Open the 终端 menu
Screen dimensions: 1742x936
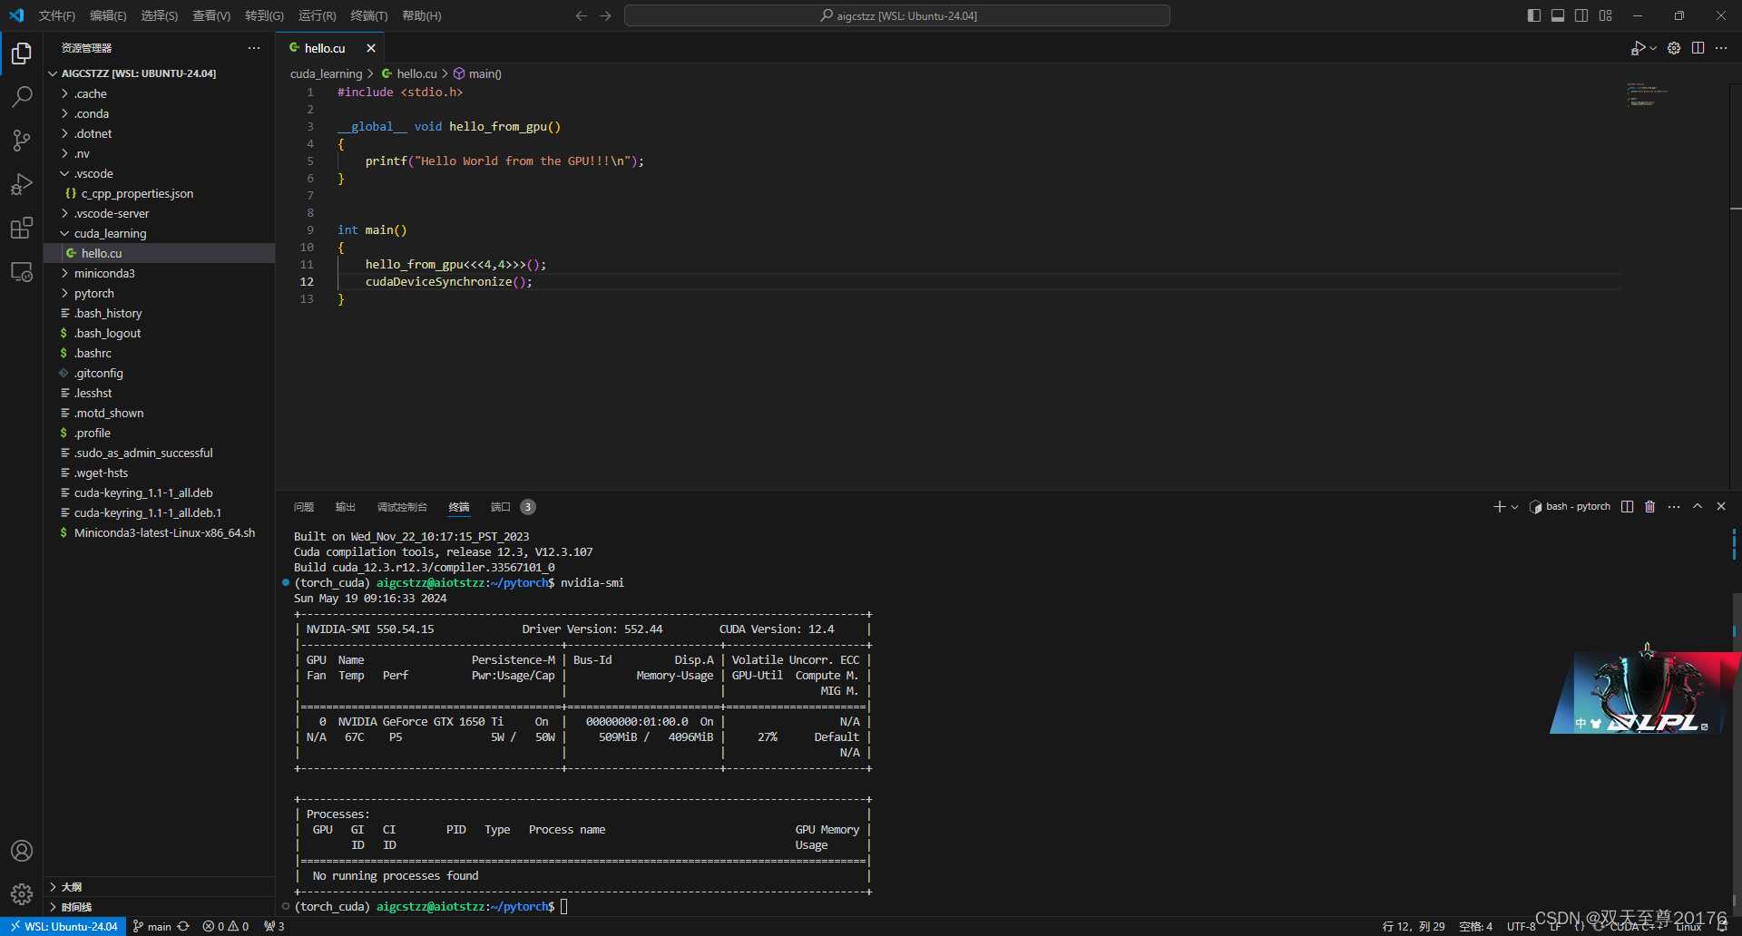click(x=368, y=15)
